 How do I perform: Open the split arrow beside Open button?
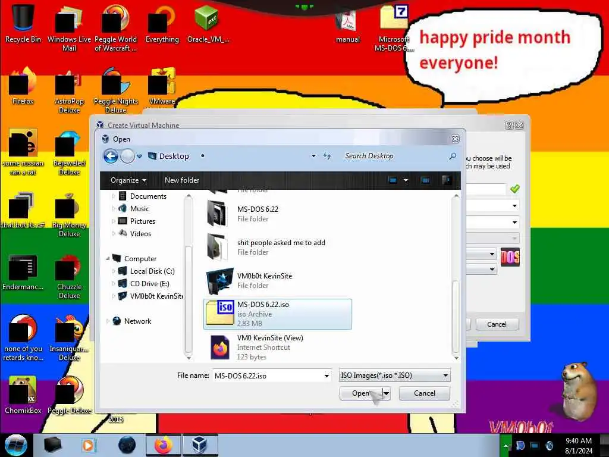(x=387, y=393)
